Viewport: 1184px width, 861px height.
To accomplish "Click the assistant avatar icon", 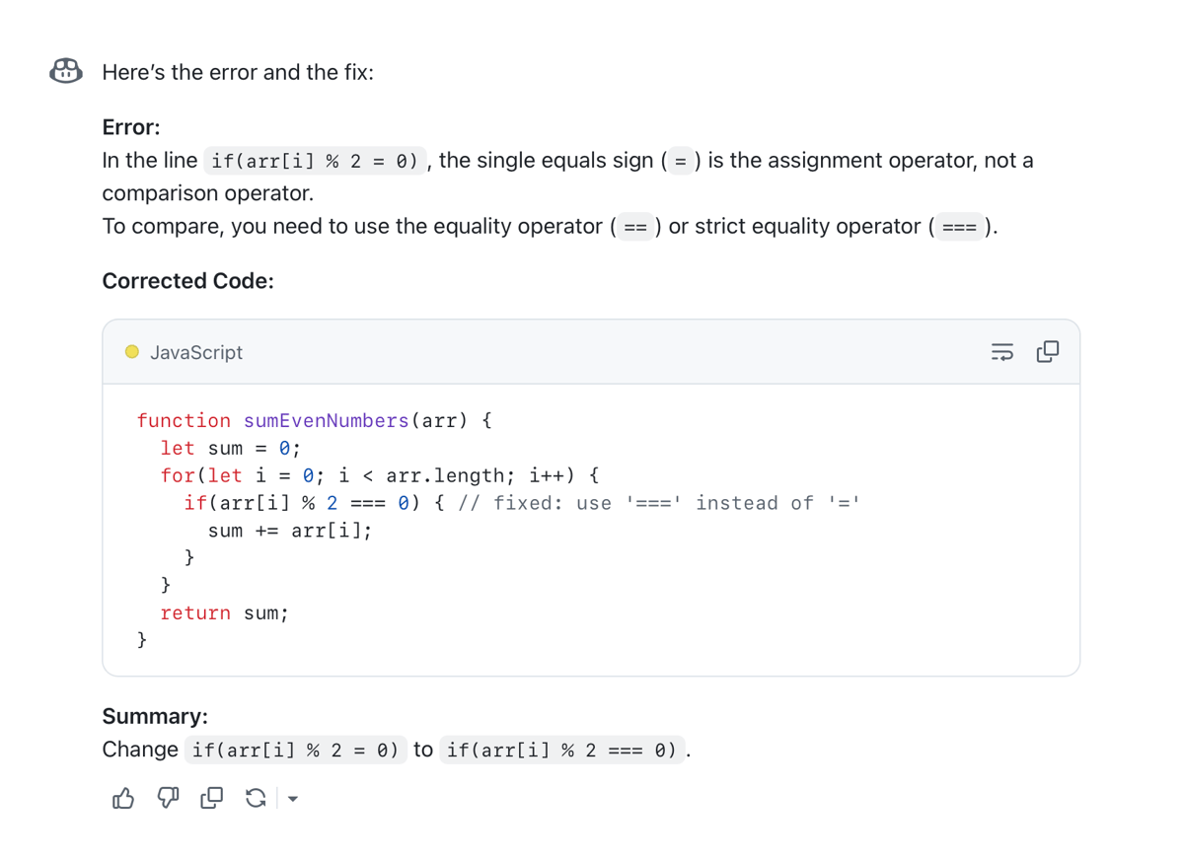I will tap(64, 70).
